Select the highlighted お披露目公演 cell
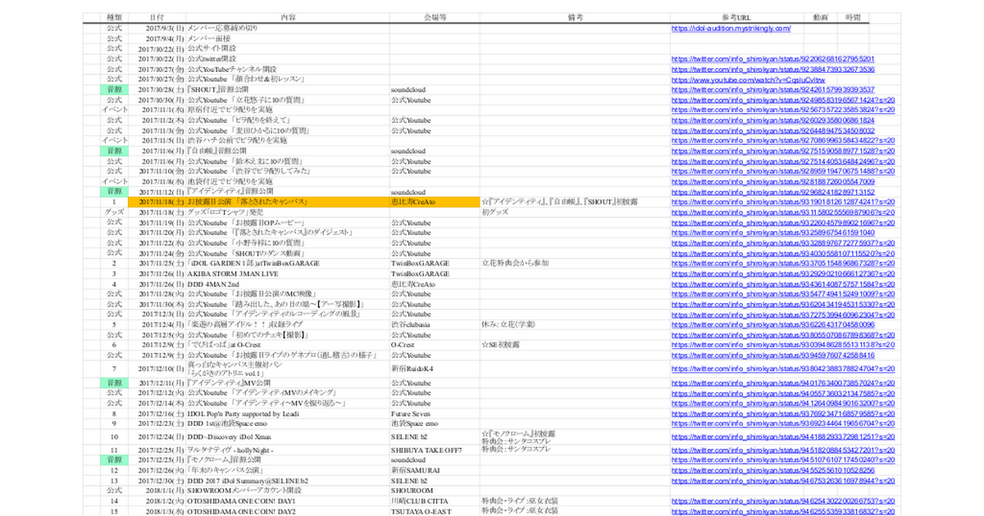 tap(288, 201)
